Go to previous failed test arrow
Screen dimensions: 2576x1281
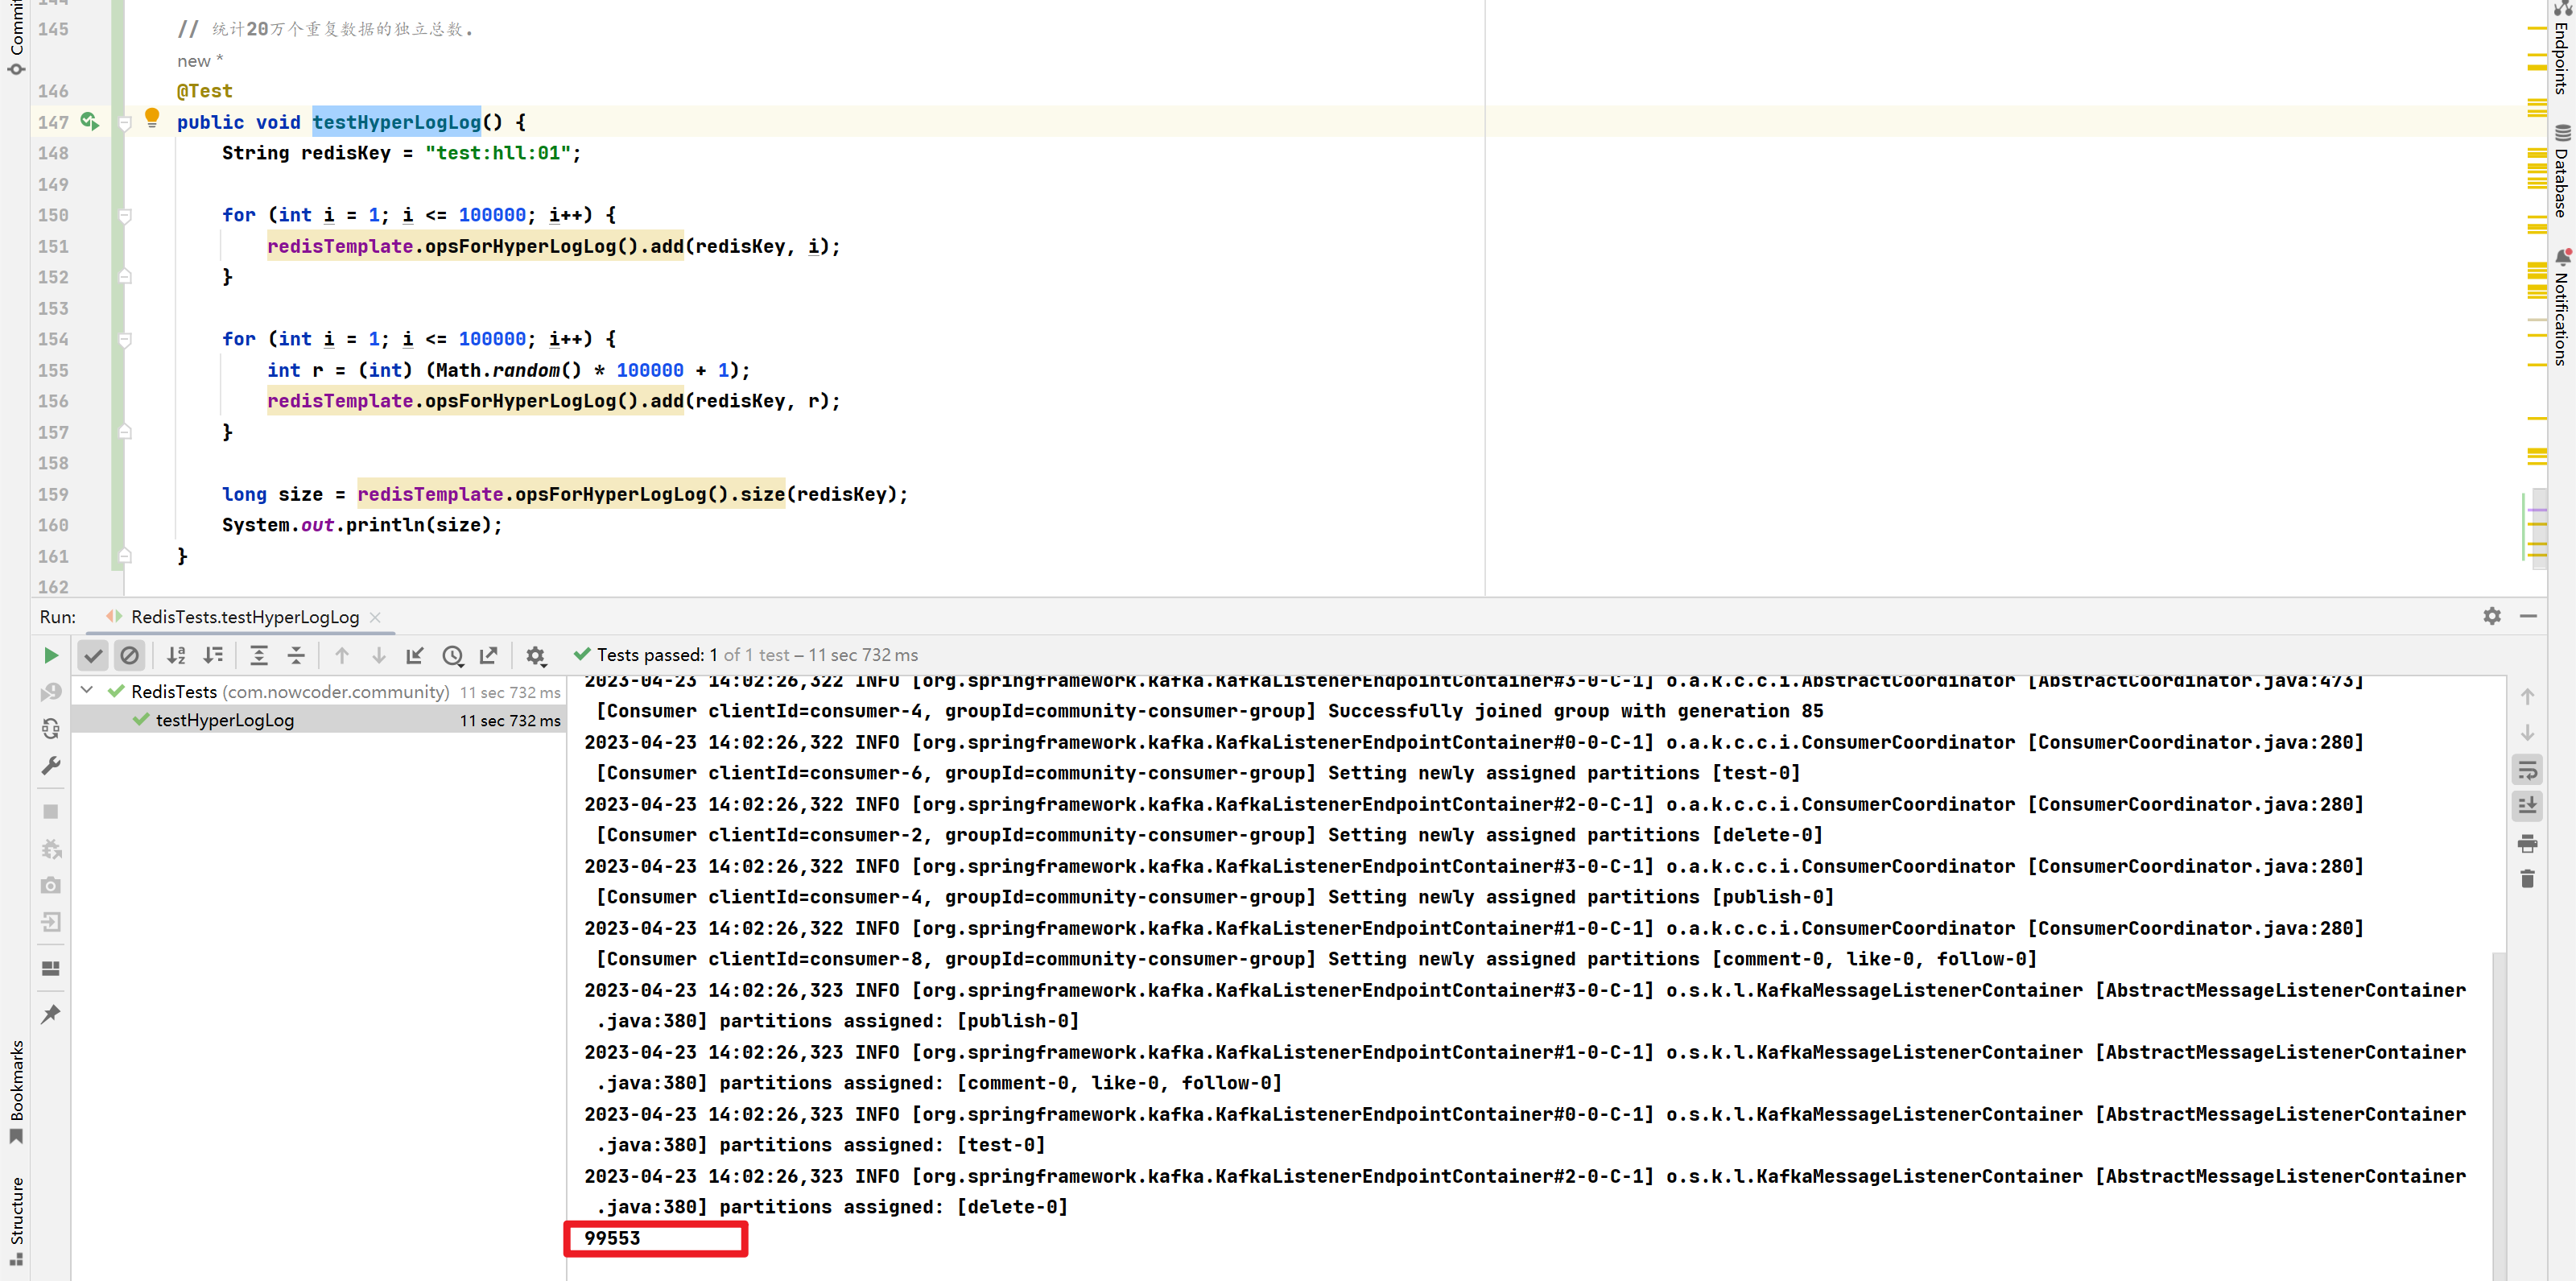[342, 655]
